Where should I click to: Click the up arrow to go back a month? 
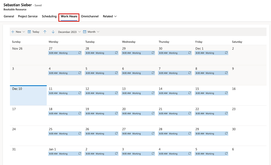[x=45, y=32]
